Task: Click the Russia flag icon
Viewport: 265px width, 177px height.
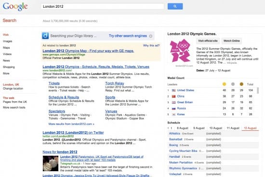Action: click(x=174, y=109)
